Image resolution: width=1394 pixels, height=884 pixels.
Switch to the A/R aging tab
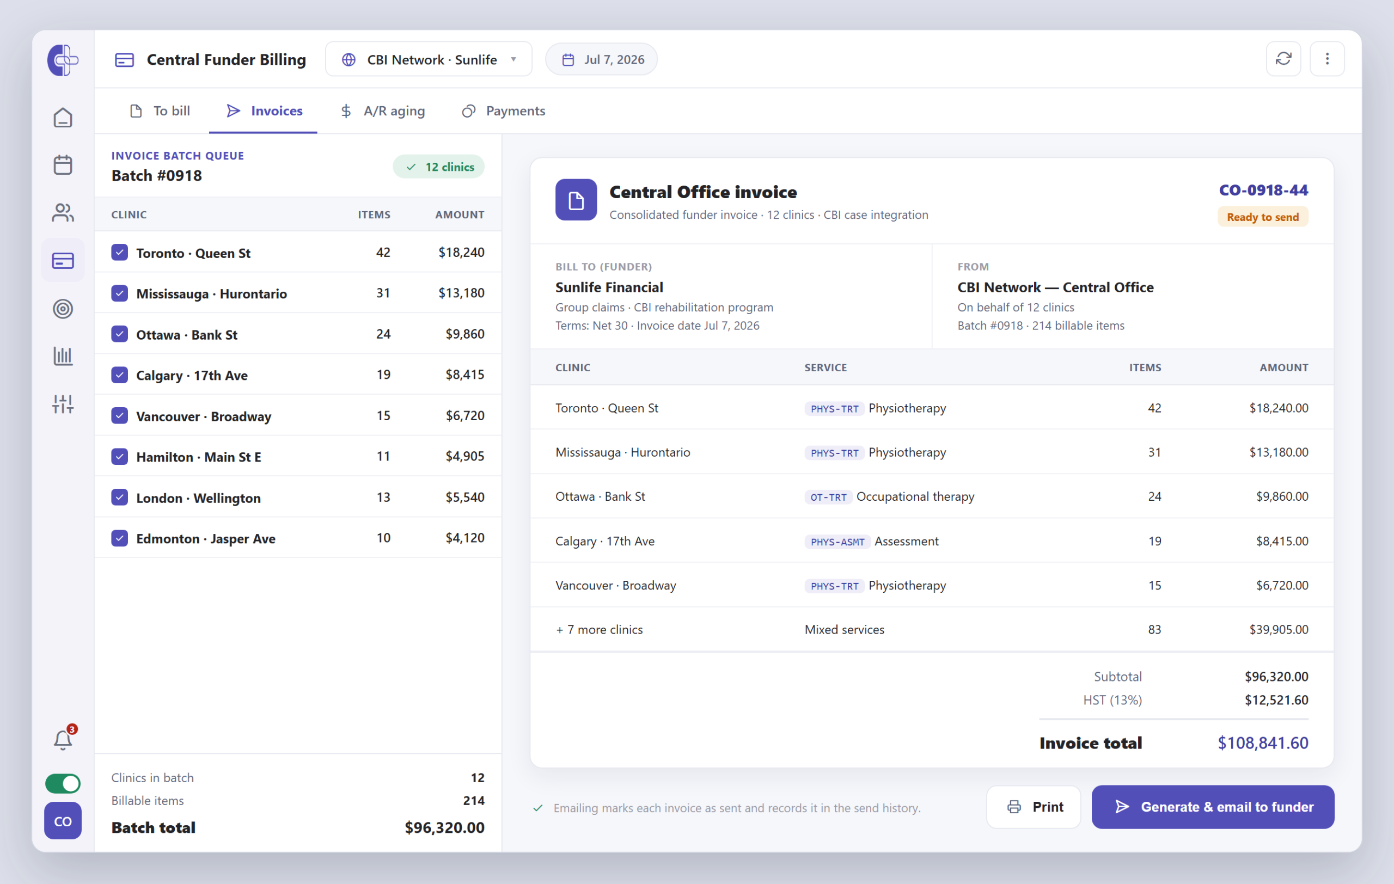383,110
